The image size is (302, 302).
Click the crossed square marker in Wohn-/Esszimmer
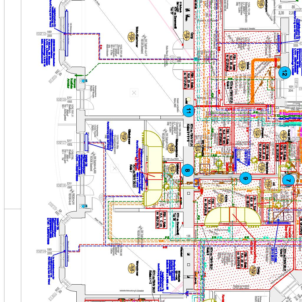pyautogui.click(x=134, y=93)
